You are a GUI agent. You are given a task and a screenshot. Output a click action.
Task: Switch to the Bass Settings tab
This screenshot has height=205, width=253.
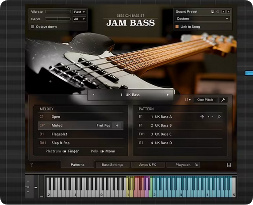pos(112,165)
